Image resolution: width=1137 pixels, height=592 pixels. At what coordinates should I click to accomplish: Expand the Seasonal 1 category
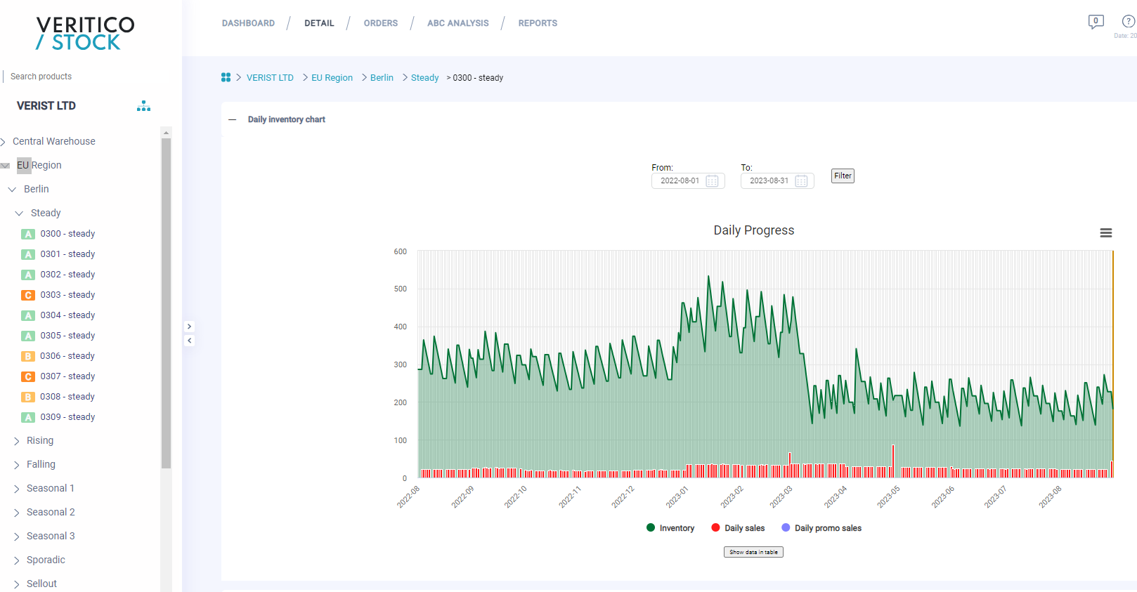17,489
